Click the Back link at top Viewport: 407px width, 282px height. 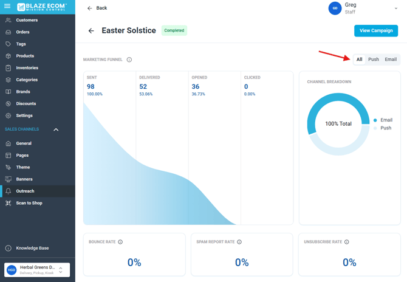click(x=97, y=8)
